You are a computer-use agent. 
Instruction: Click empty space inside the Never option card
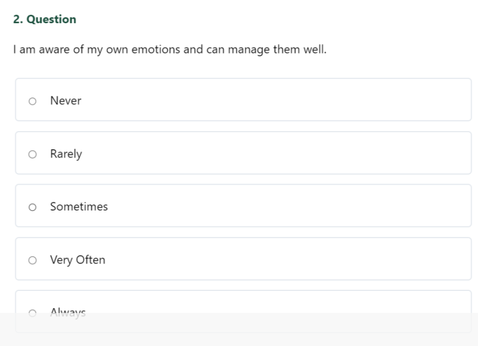275,100
